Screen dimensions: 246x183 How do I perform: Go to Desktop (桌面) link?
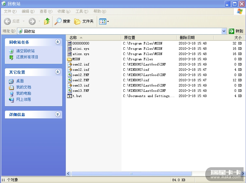pos(20,81)
